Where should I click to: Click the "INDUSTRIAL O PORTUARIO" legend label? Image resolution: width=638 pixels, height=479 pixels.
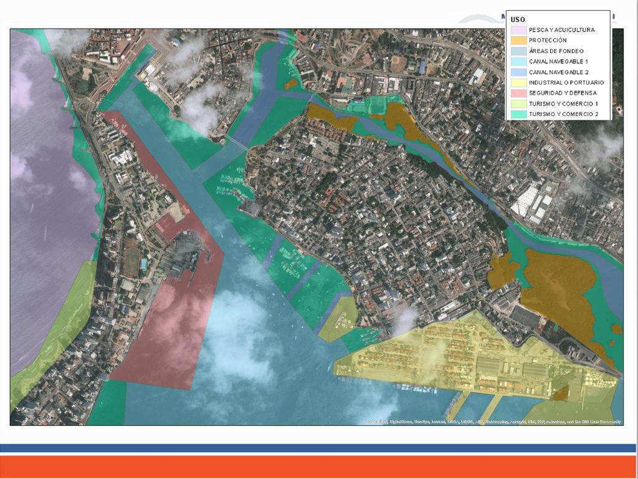566,83
